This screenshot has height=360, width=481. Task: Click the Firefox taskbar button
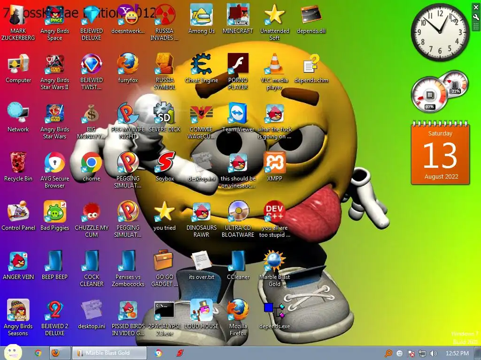pos(59,353)
